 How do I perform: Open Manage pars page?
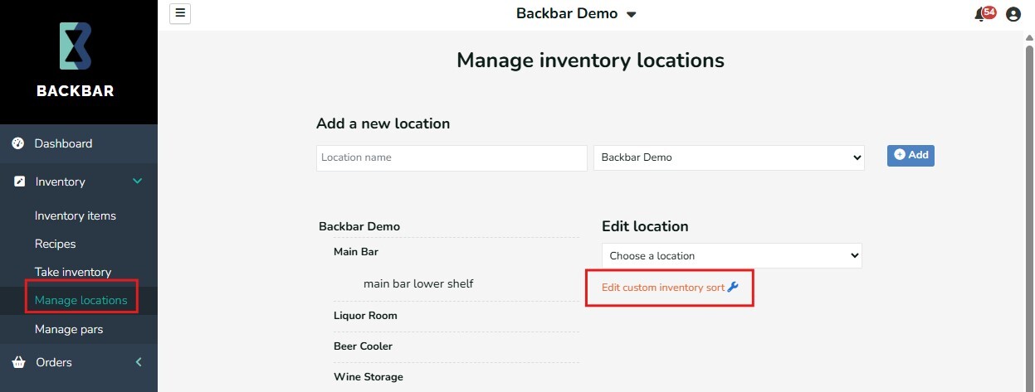pyautogui.click(x=69, y=329)
